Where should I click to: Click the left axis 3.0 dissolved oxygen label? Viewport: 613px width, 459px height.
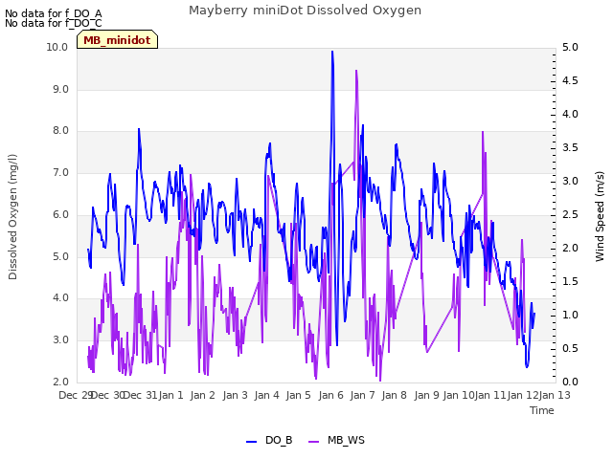(60, 340)
